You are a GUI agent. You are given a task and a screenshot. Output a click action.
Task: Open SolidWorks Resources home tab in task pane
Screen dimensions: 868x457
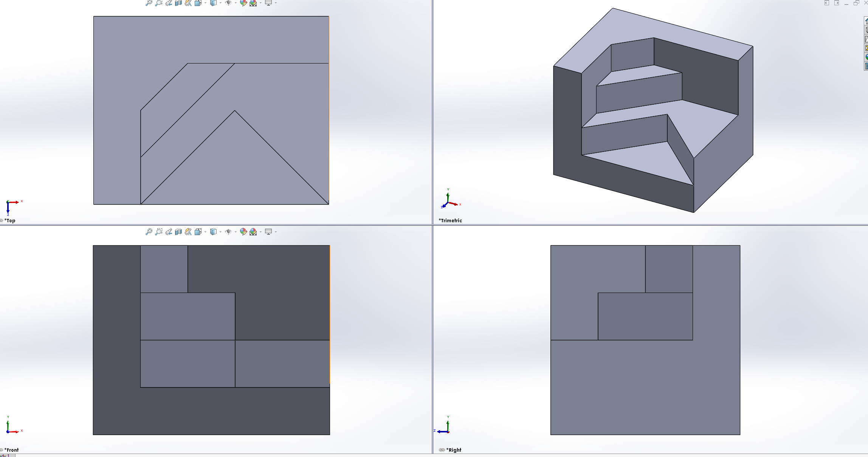(866, 21)
